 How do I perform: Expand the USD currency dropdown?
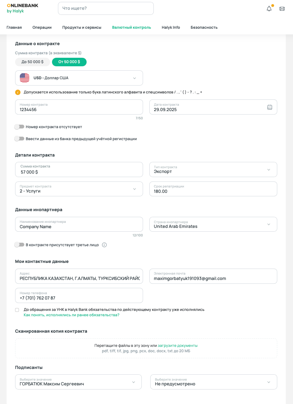[134, 78]
